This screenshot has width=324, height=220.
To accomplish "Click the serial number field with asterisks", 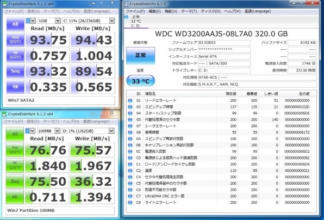I will point(224,50).
